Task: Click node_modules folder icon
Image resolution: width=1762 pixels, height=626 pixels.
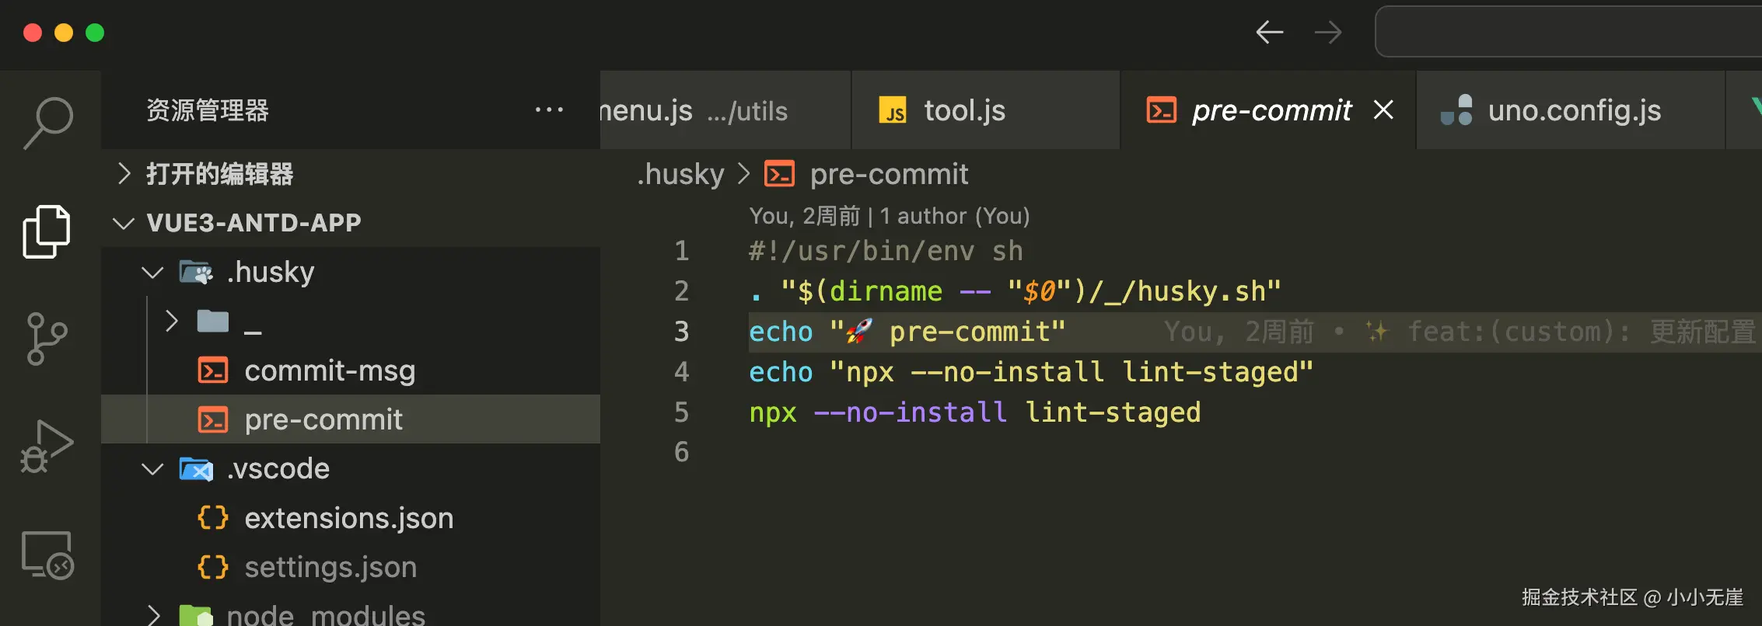Action: (196, 615)
